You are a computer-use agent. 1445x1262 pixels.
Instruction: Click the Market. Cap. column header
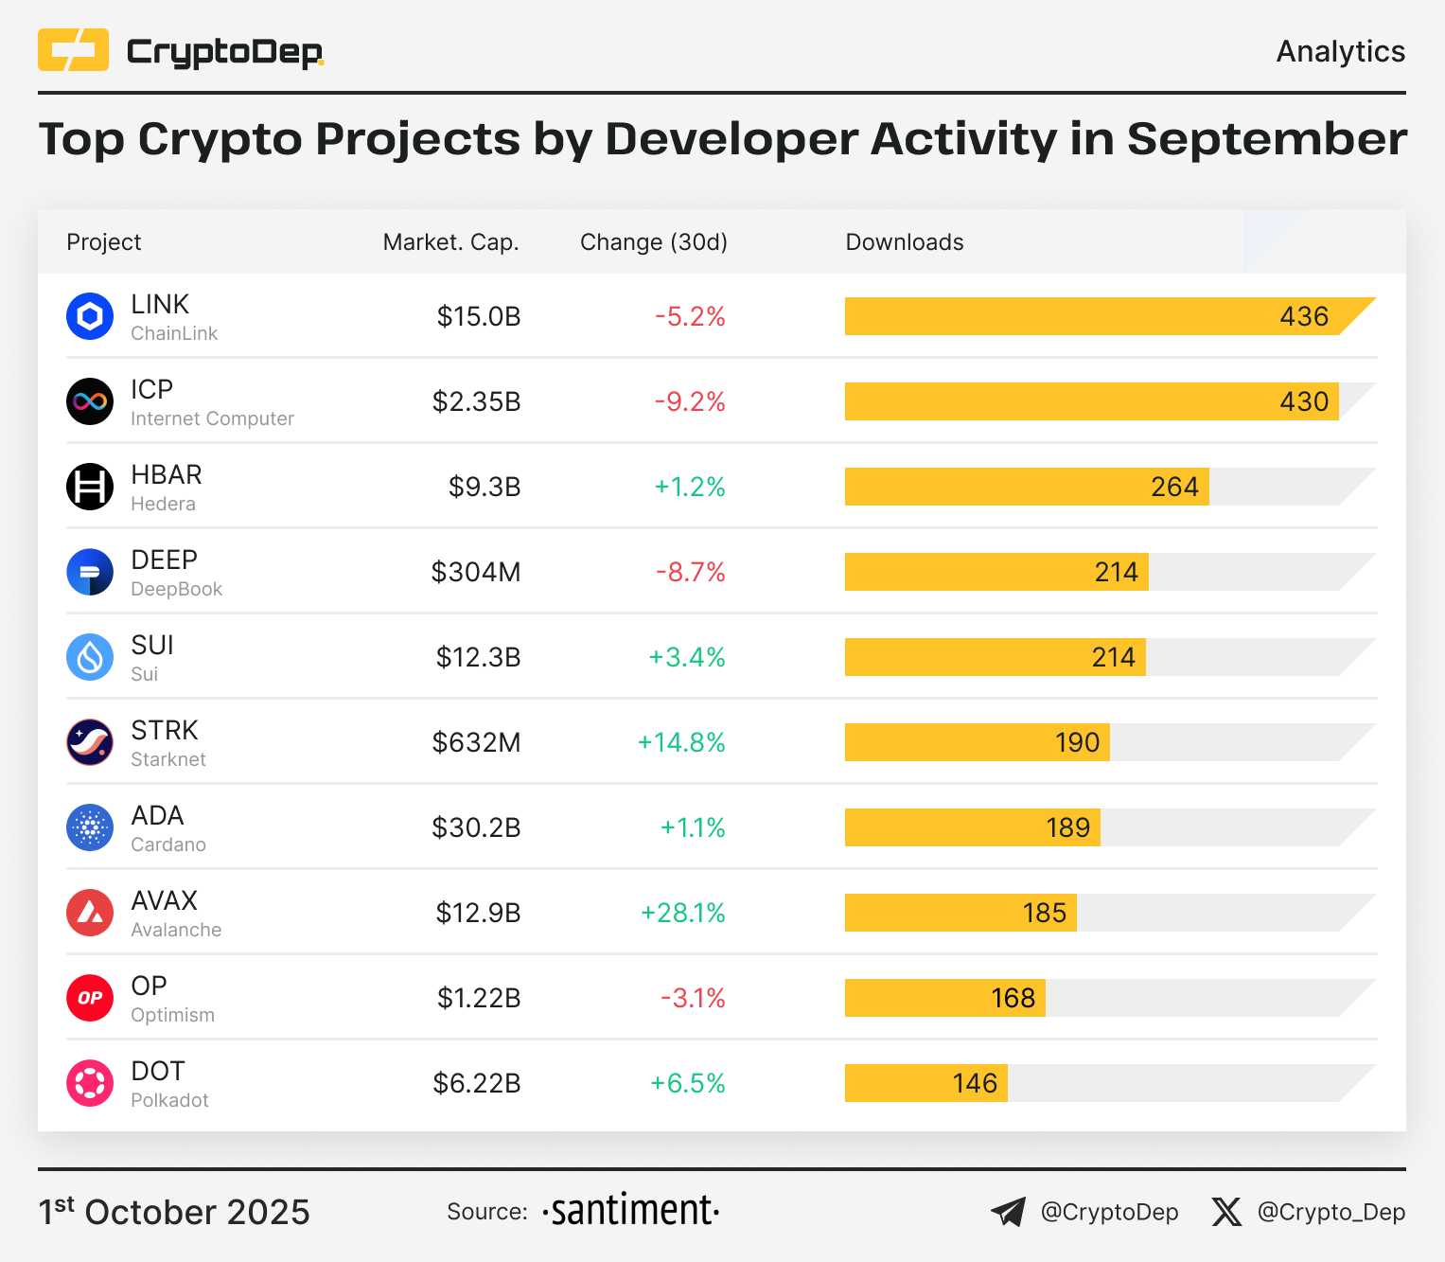pos(450,242)
